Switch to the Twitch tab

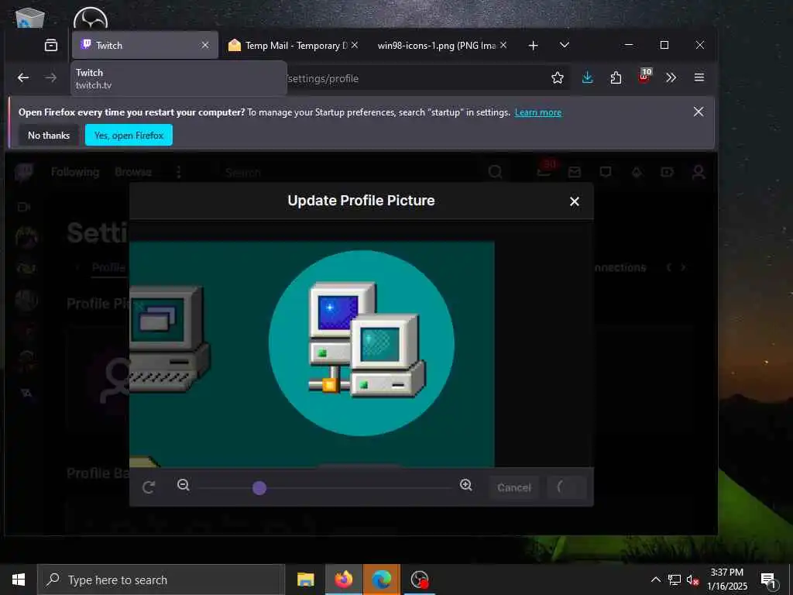(x=145, y=45)
